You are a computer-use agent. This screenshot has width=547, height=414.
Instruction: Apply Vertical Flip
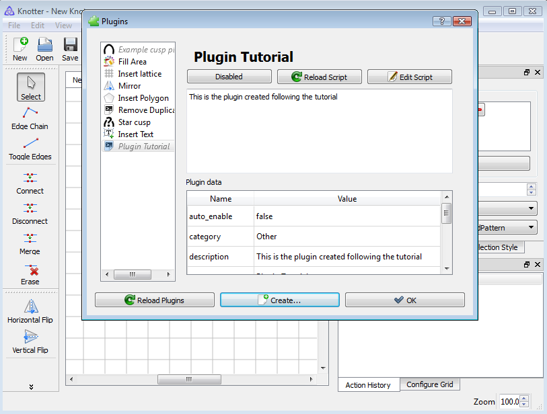point(30,342)
